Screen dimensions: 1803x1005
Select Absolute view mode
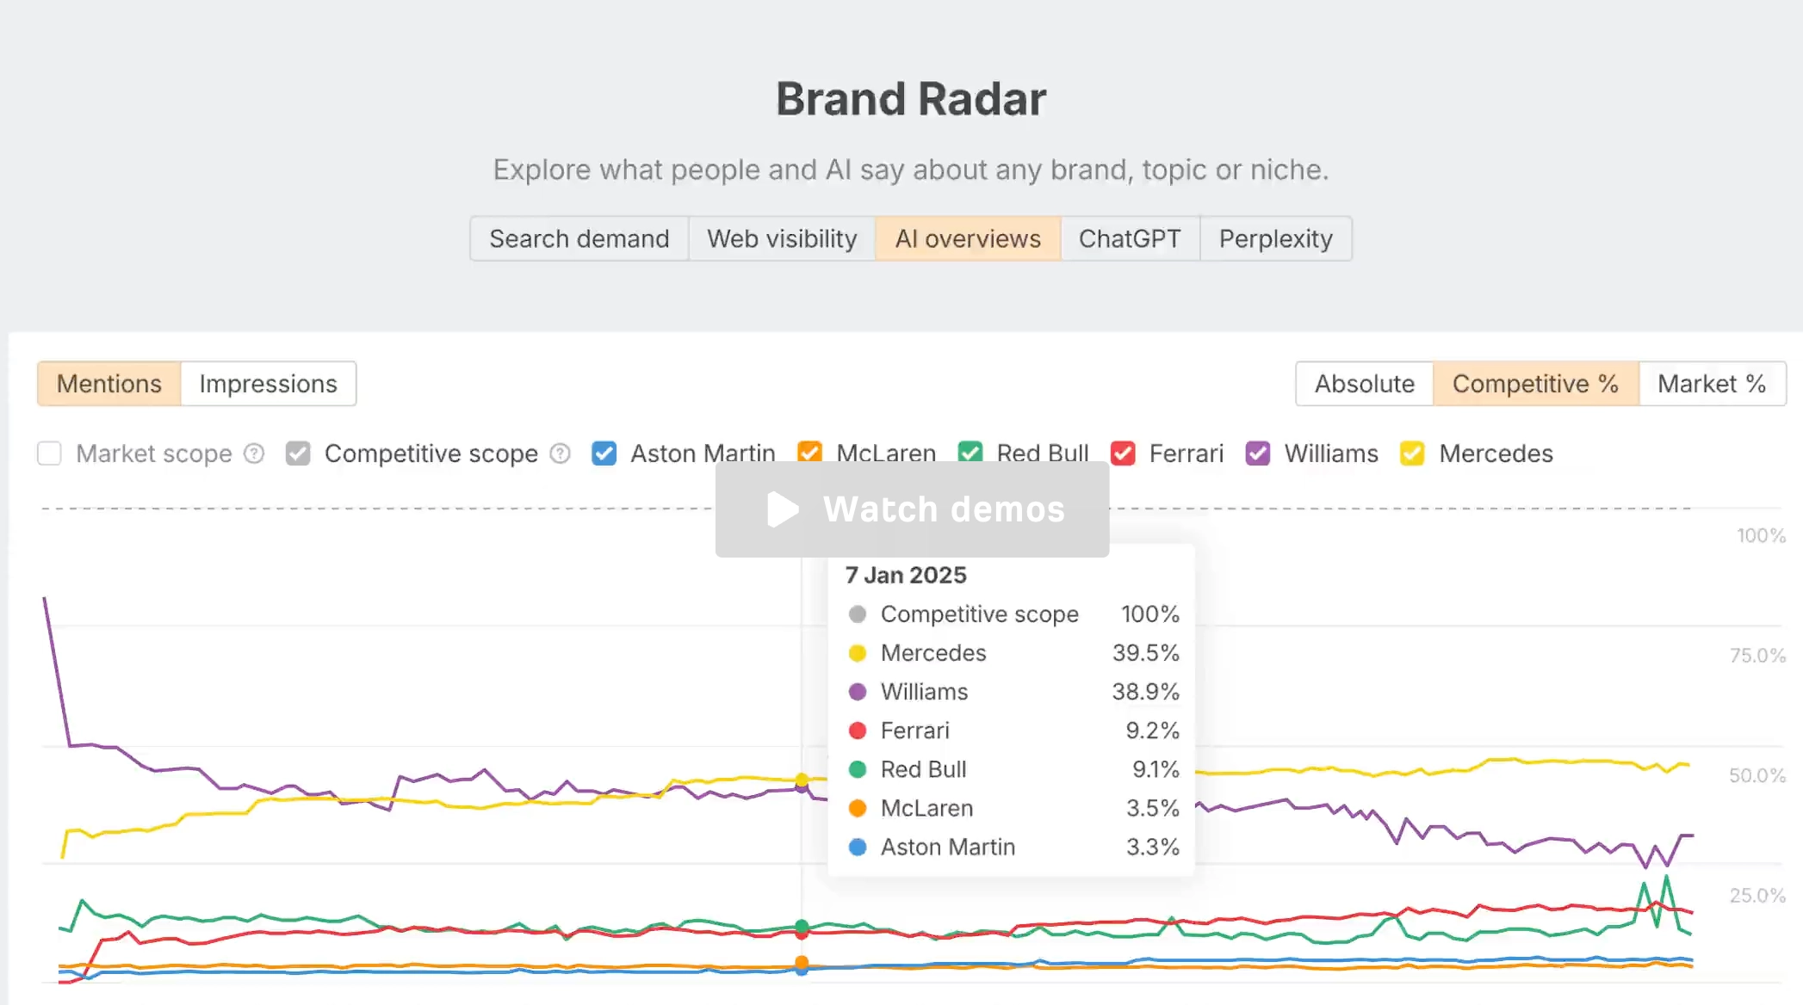(x=1365, y=384)
